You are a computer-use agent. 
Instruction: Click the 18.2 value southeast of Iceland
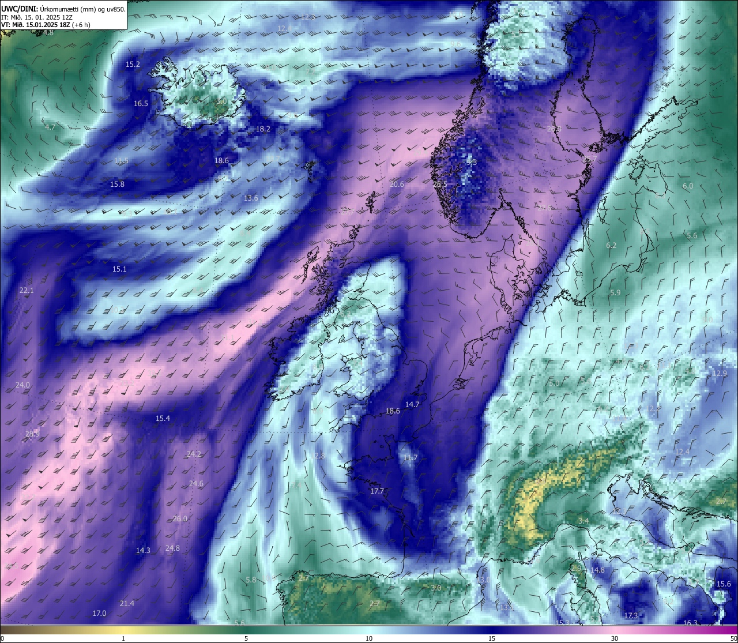(263, 129)
